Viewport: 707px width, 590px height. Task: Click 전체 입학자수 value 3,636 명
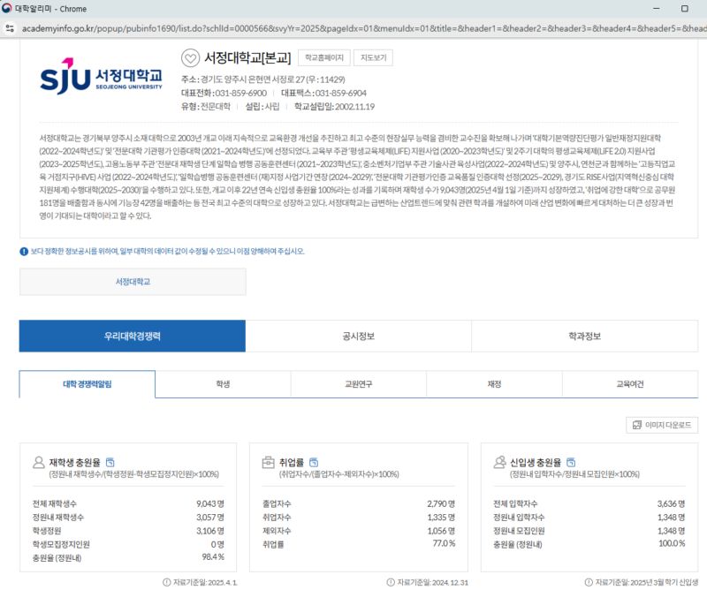point(671,504)
